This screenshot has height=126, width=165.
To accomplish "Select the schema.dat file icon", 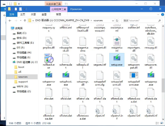I will (x=66, y=58).
